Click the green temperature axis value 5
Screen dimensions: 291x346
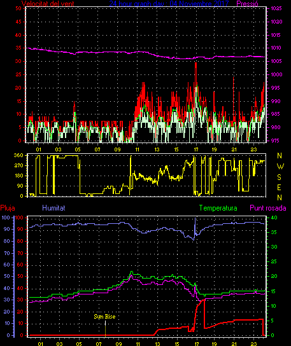coord(273,321)
